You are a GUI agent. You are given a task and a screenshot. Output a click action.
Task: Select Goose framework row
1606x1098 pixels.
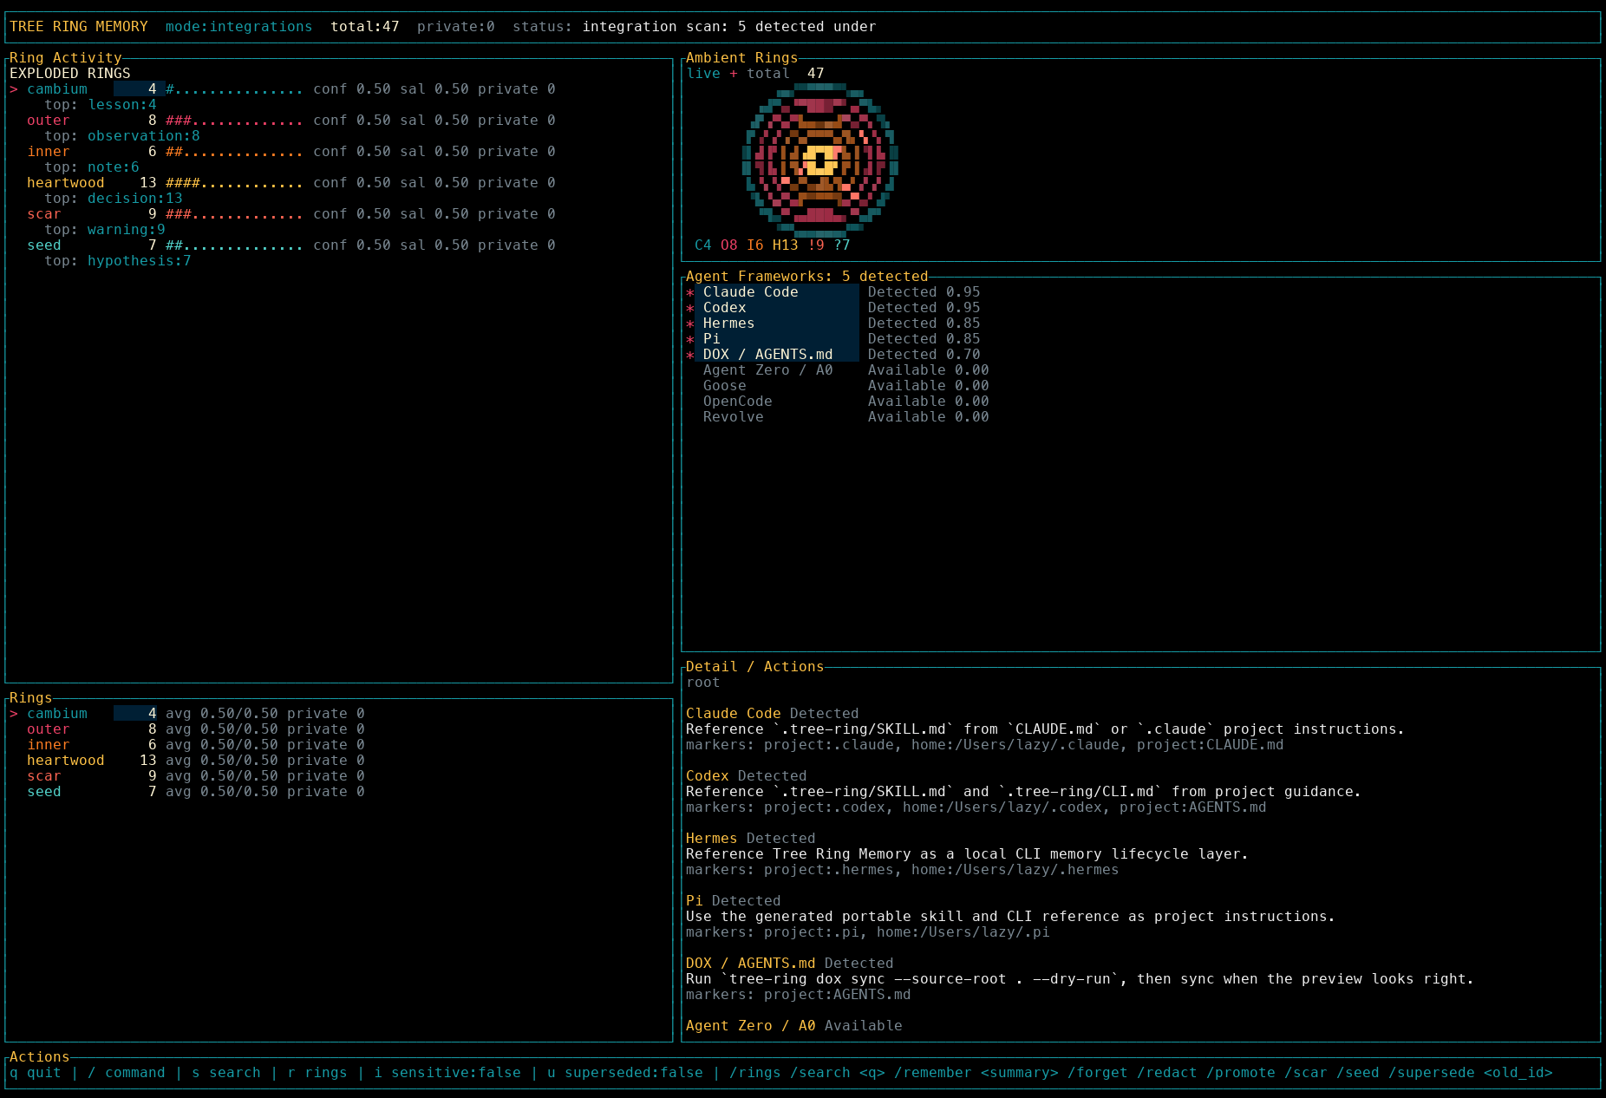846,386
